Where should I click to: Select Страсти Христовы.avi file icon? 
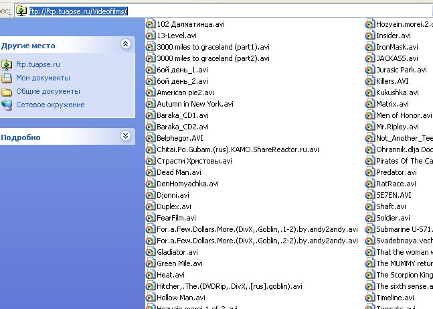tap(150, 161)
